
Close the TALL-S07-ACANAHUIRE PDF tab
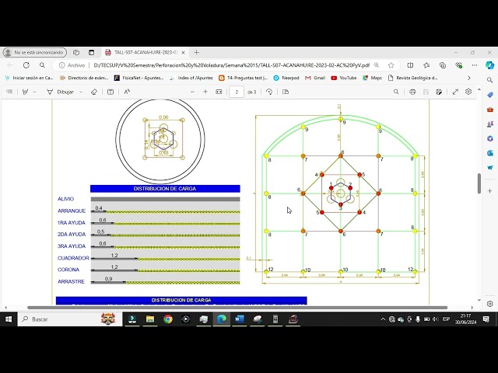pos(184,52)
